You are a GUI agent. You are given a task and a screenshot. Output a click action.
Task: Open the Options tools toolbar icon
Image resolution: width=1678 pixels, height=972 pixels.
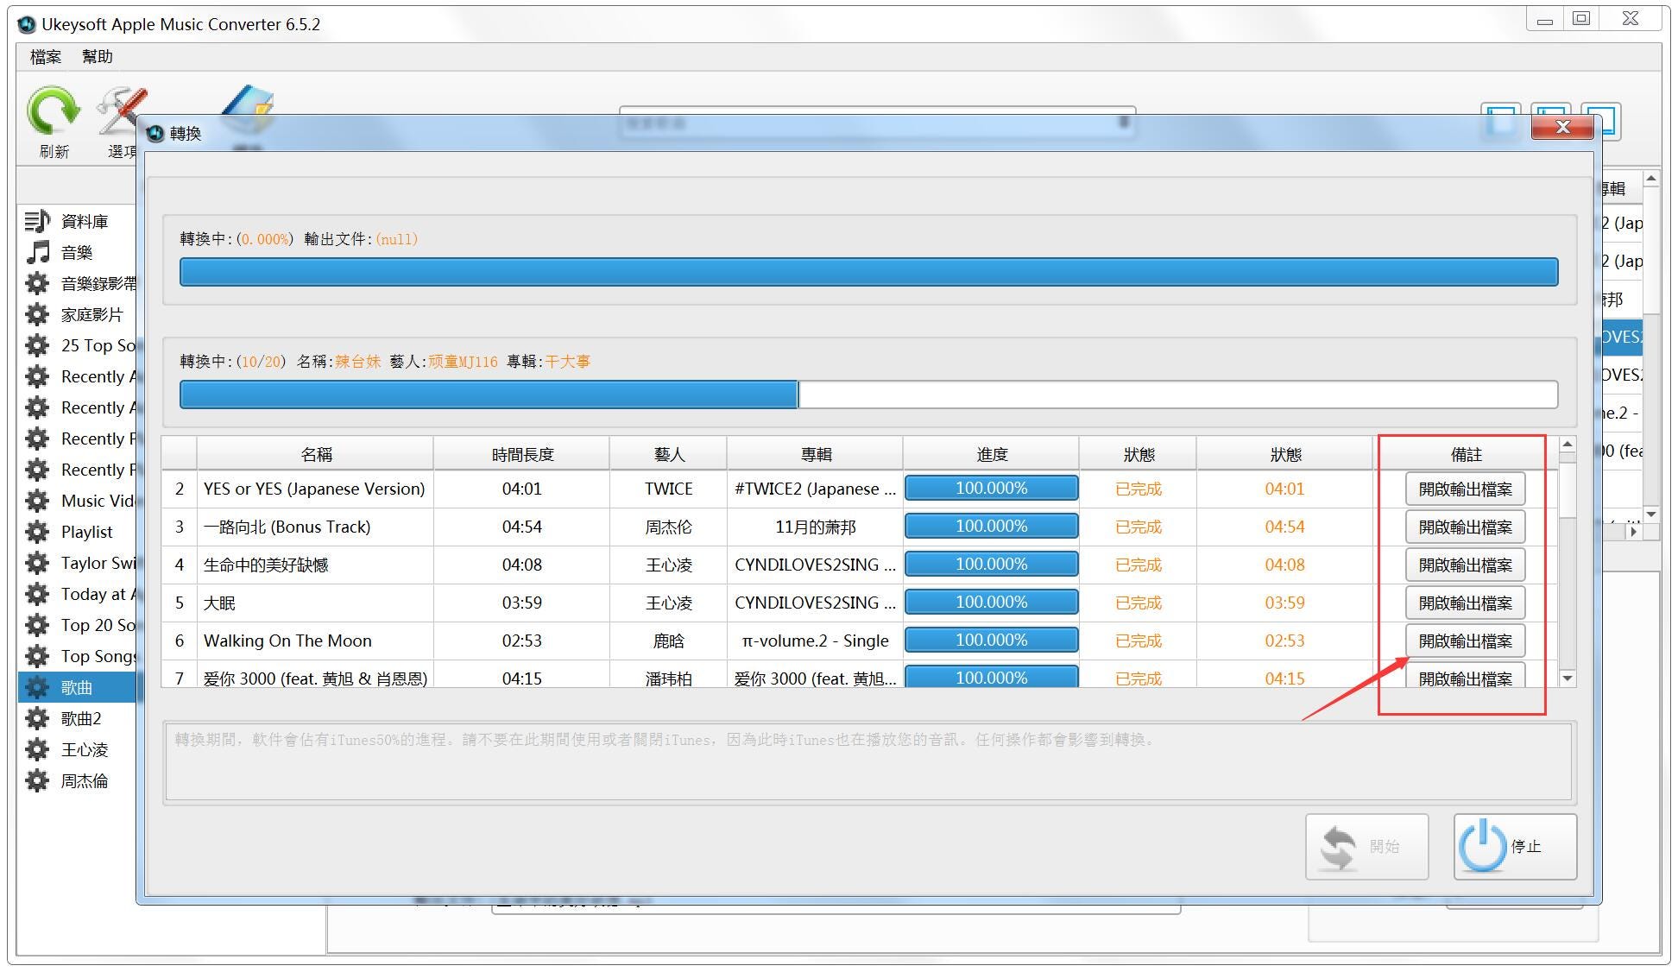[x=121, y=111]
